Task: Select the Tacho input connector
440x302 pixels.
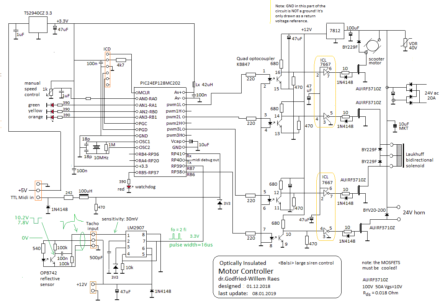Action: tap(92, 240)
